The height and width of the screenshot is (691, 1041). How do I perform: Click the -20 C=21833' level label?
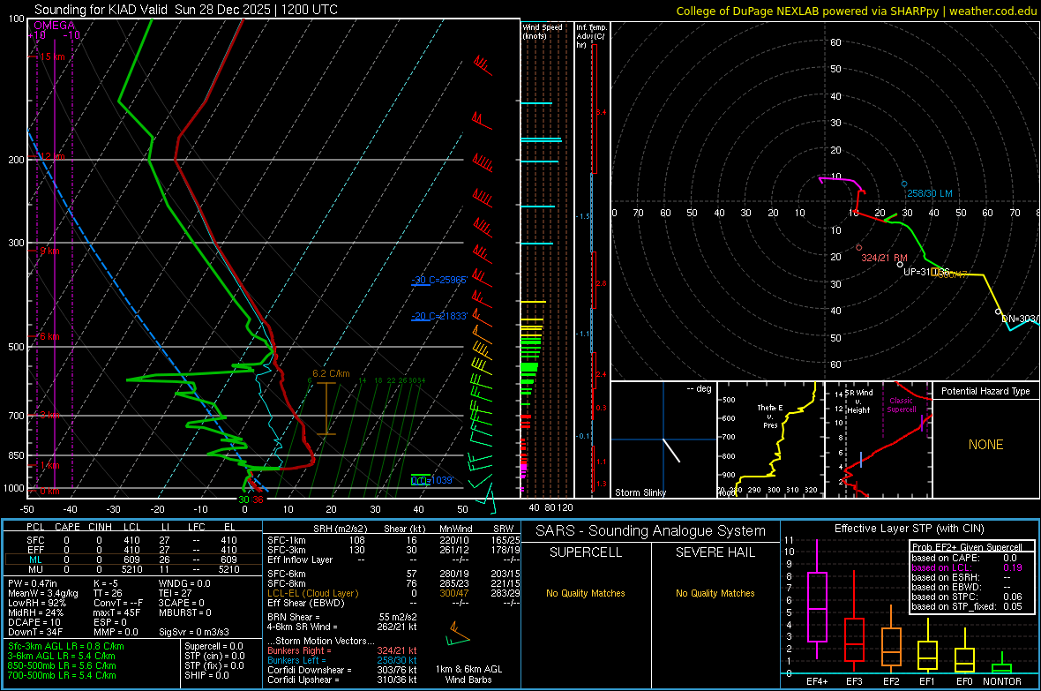coord(439,316)
